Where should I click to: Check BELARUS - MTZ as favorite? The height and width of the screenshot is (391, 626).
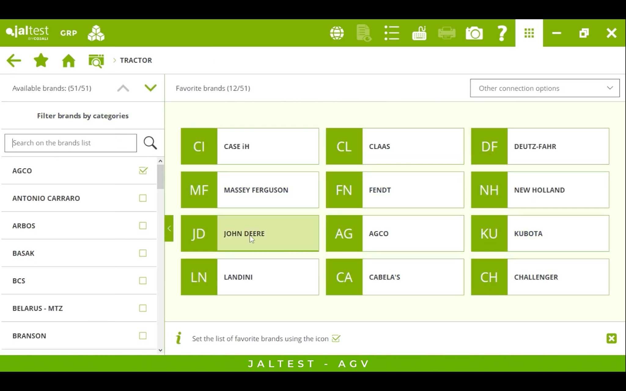pyautogui.click(x=143, y=308)
